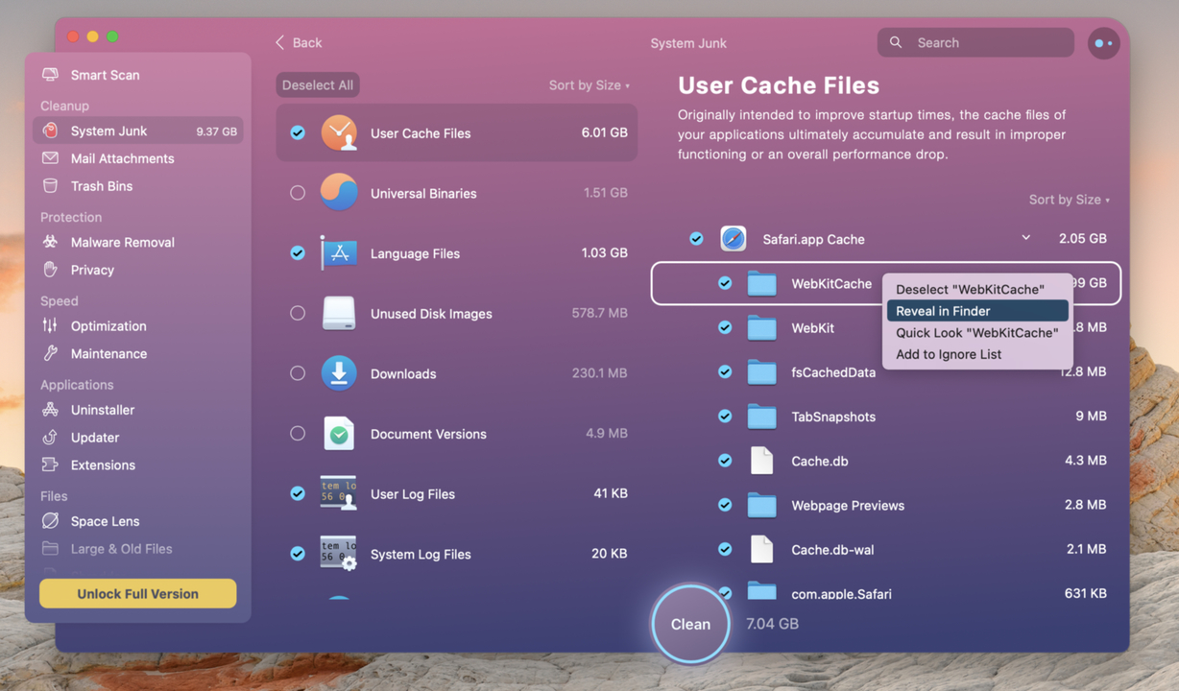Click the Downloads arrow icon

pos(339,373)
